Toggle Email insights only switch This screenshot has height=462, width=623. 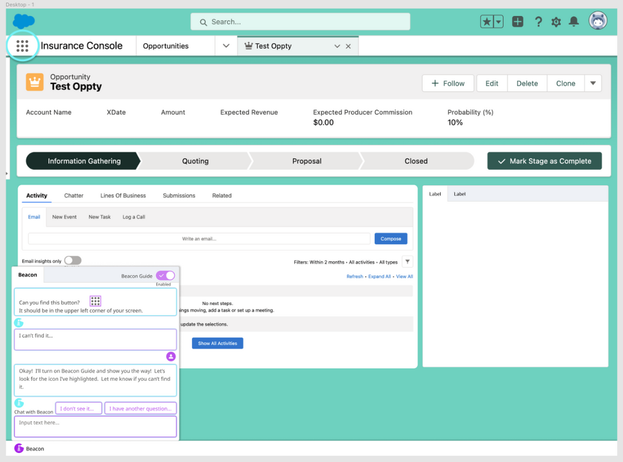(x=73, y=260)
